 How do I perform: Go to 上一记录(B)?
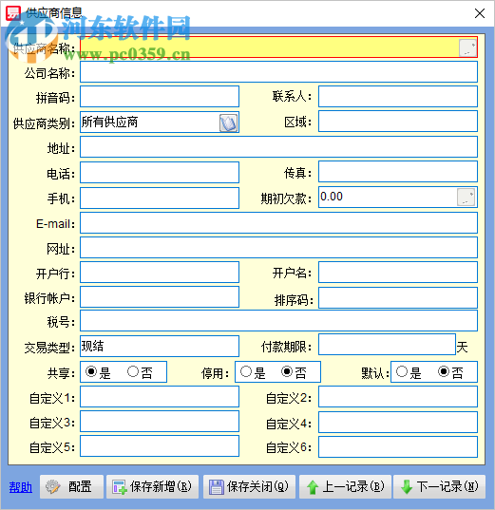[345, 487]
